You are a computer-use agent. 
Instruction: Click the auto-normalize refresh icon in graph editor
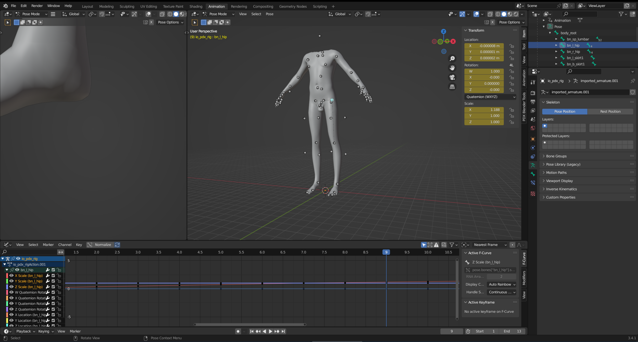click(x=117, y=245)
